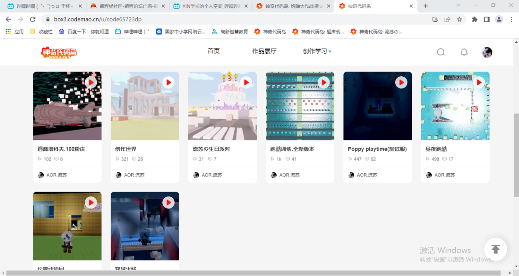Image resolution: width=519 pixels, height=276 pixels.
Task: Click author avatar under Poppy playtime card
Action: (351, 175)
